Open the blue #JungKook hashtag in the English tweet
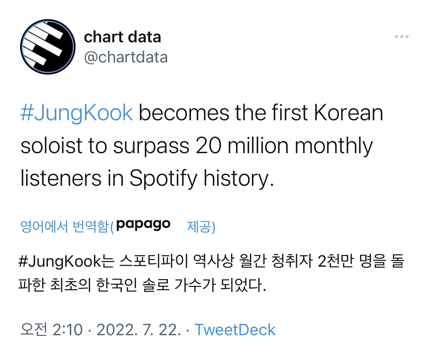Screen dimensions: 431x350 [77, 113]
